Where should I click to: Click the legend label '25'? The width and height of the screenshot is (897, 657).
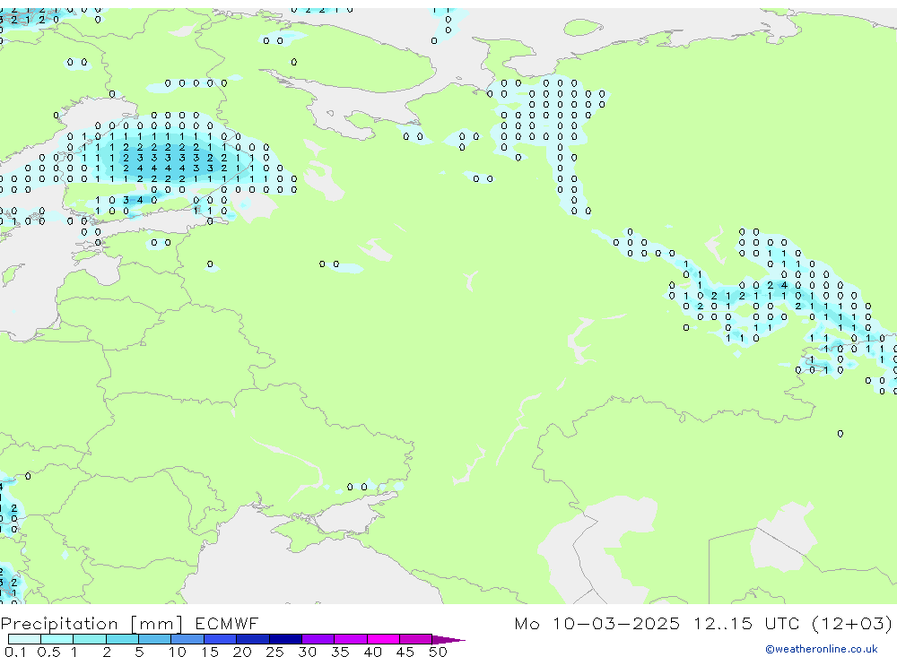point(275,652)
